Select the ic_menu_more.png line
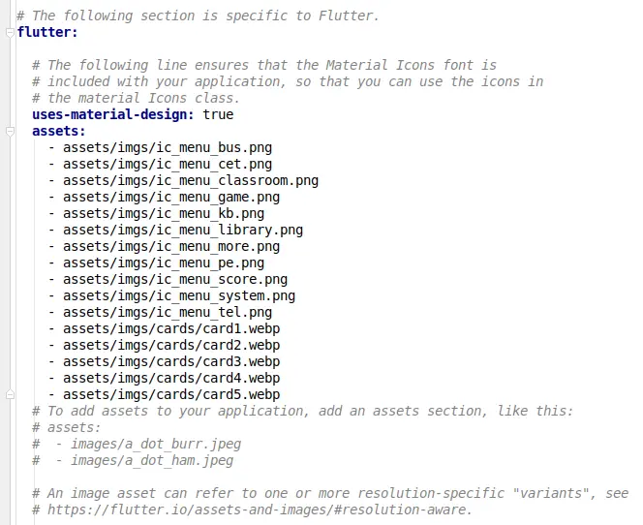The image size is (643, 525). pos(164,246)
